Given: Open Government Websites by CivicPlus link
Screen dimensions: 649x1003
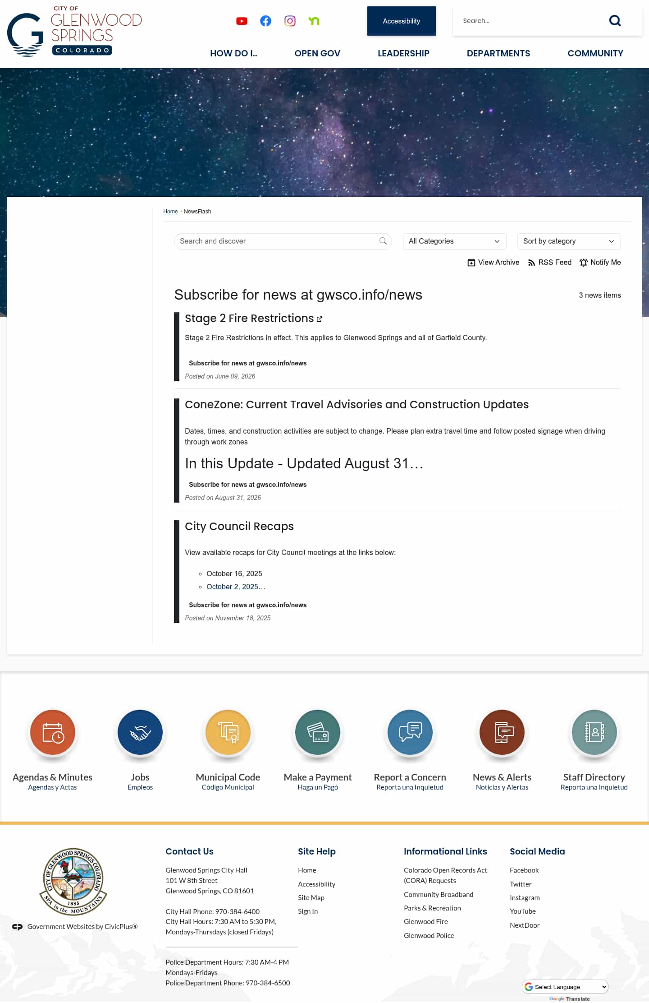Looking at the screenshot, I should (82, 926).
